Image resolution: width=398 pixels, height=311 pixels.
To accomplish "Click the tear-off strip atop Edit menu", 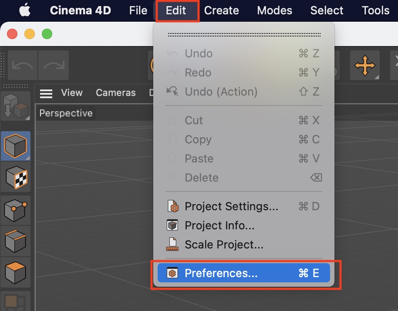I will (244, 34).
